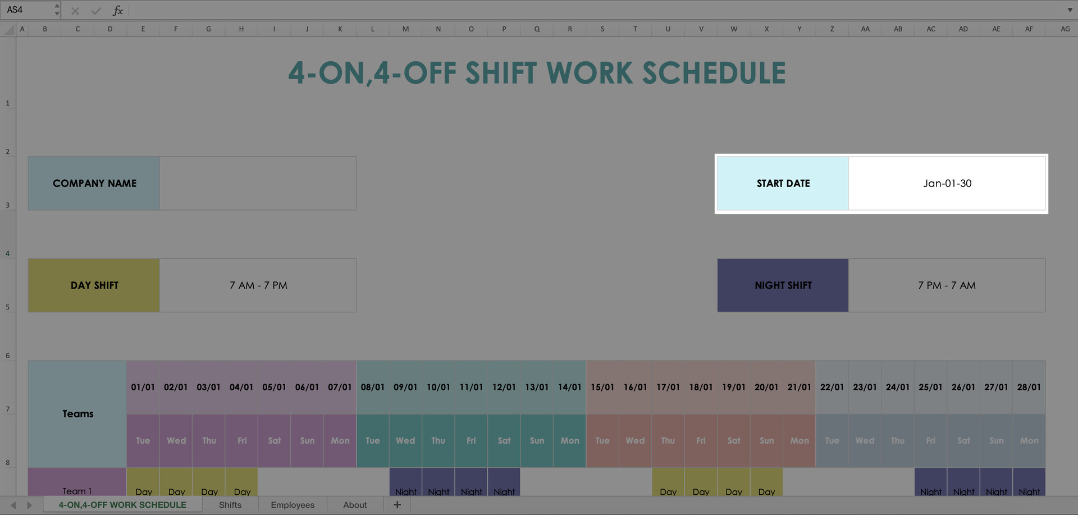
Task: Click the navy NIGHT SHIFT color cell
Action: pos(783,285)
